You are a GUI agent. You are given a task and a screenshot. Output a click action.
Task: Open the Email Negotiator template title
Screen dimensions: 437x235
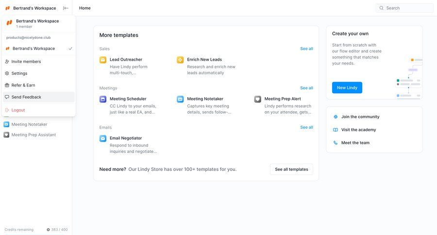pos(126,138)
